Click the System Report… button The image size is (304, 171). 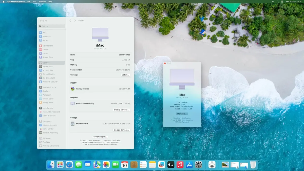(x=100, y=137)
